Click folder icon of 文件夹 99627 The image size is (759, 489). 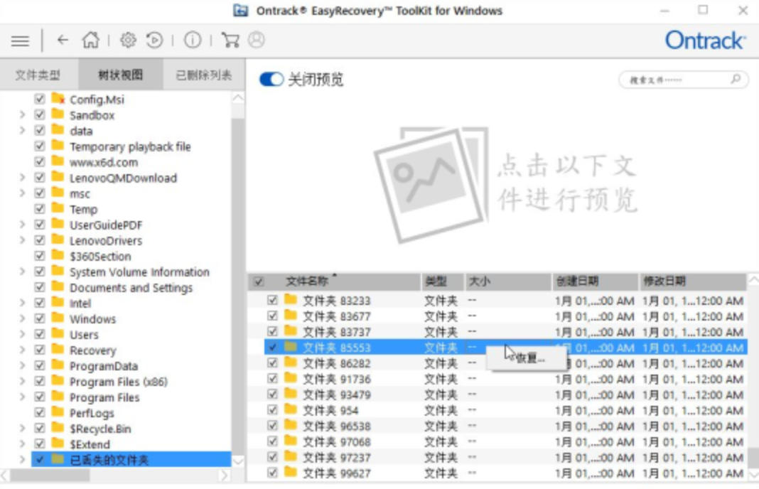[291, 473]
